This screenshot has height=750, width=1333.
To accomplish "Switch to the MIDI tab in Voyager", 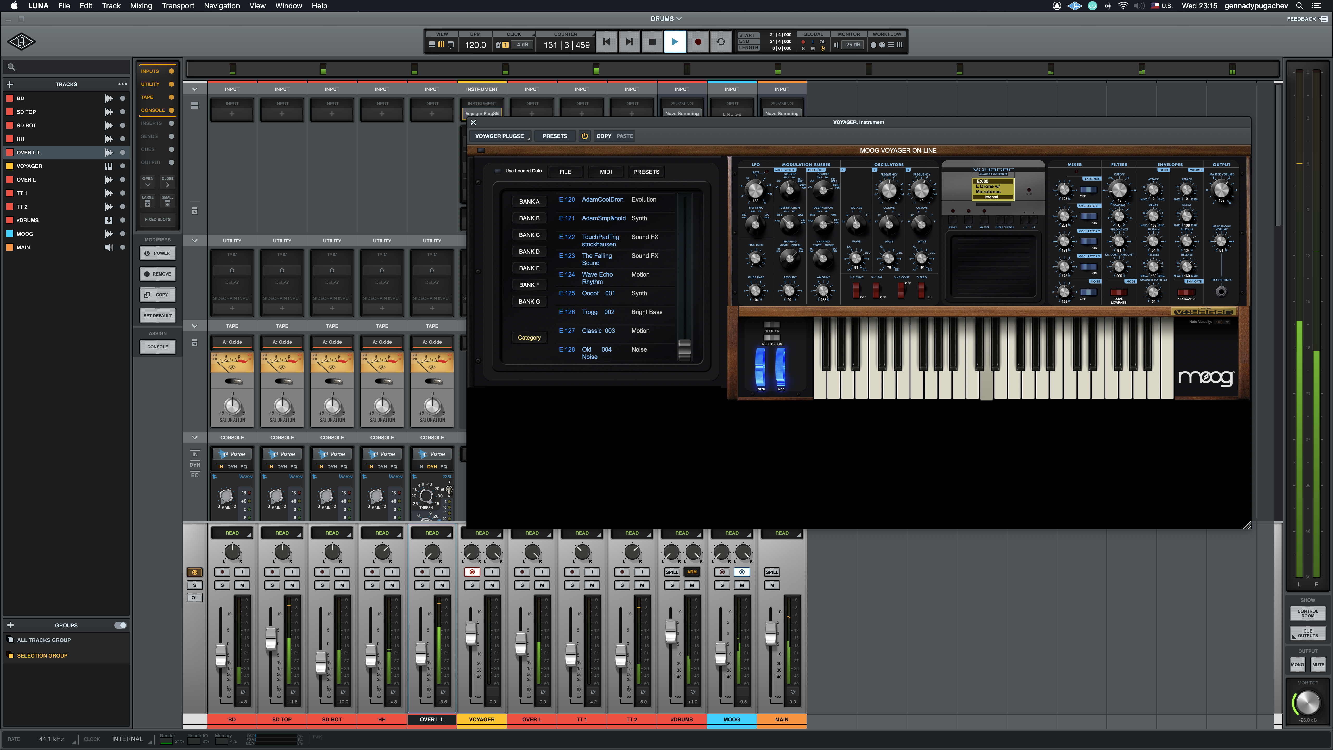I will pyautogui.click(x=605, y=172).
